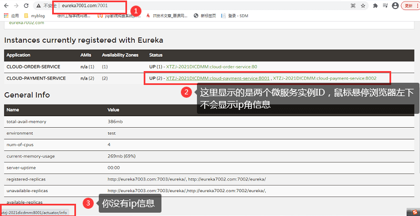Open the cloud-payment-service:8001 instance link
Image resolution: width=420 pixels, height=216 pixels.
pyautogui.click(x=218, y=78)
